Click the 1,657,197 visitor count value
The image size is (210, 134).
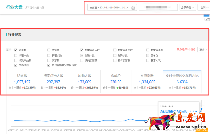(22, 82)
